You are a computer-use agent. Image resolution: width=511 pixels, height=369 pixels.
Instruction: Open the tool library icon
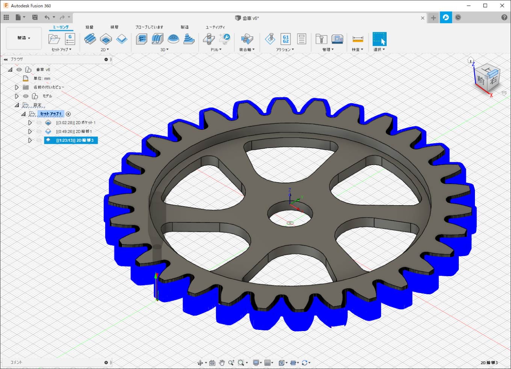click(x=321, y=39)
